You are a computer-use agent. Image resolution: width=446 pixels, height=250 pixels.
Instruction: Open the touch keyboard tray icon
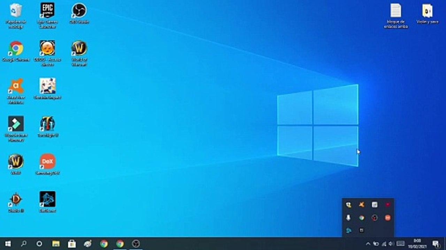point(401,244)
